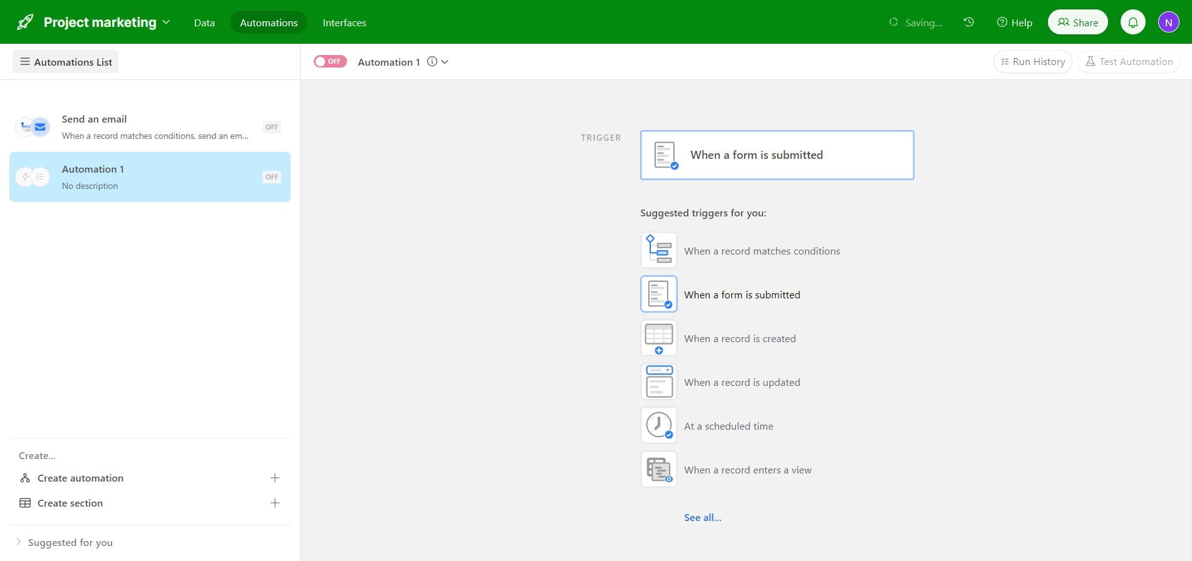This screenshot has width=1192, height=561.
Task: Select the 'When a record enters a view' icon
Action: click(x=658, y=469)
